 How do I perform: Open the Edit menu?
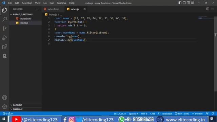[x=17, y=3]
